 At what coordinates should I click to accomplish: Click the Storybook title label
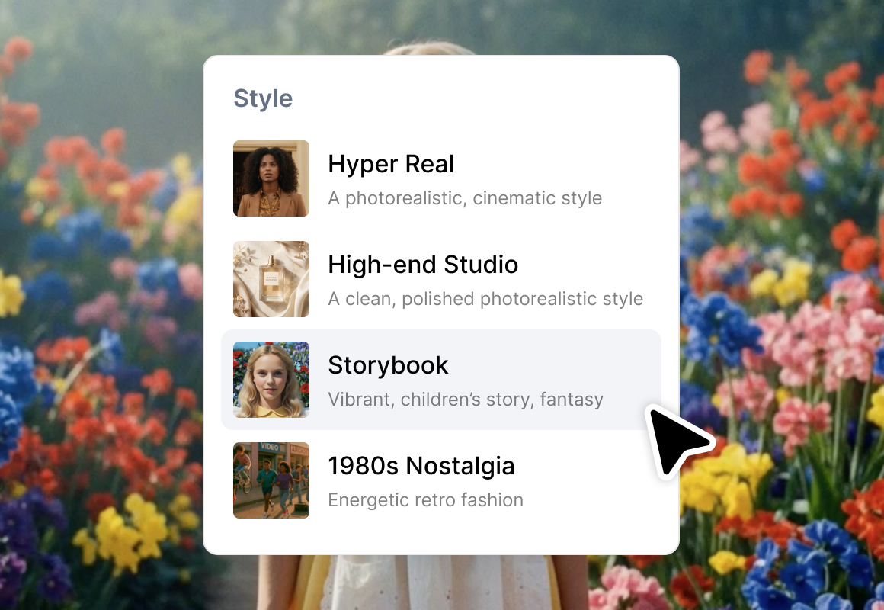(388, 365)
